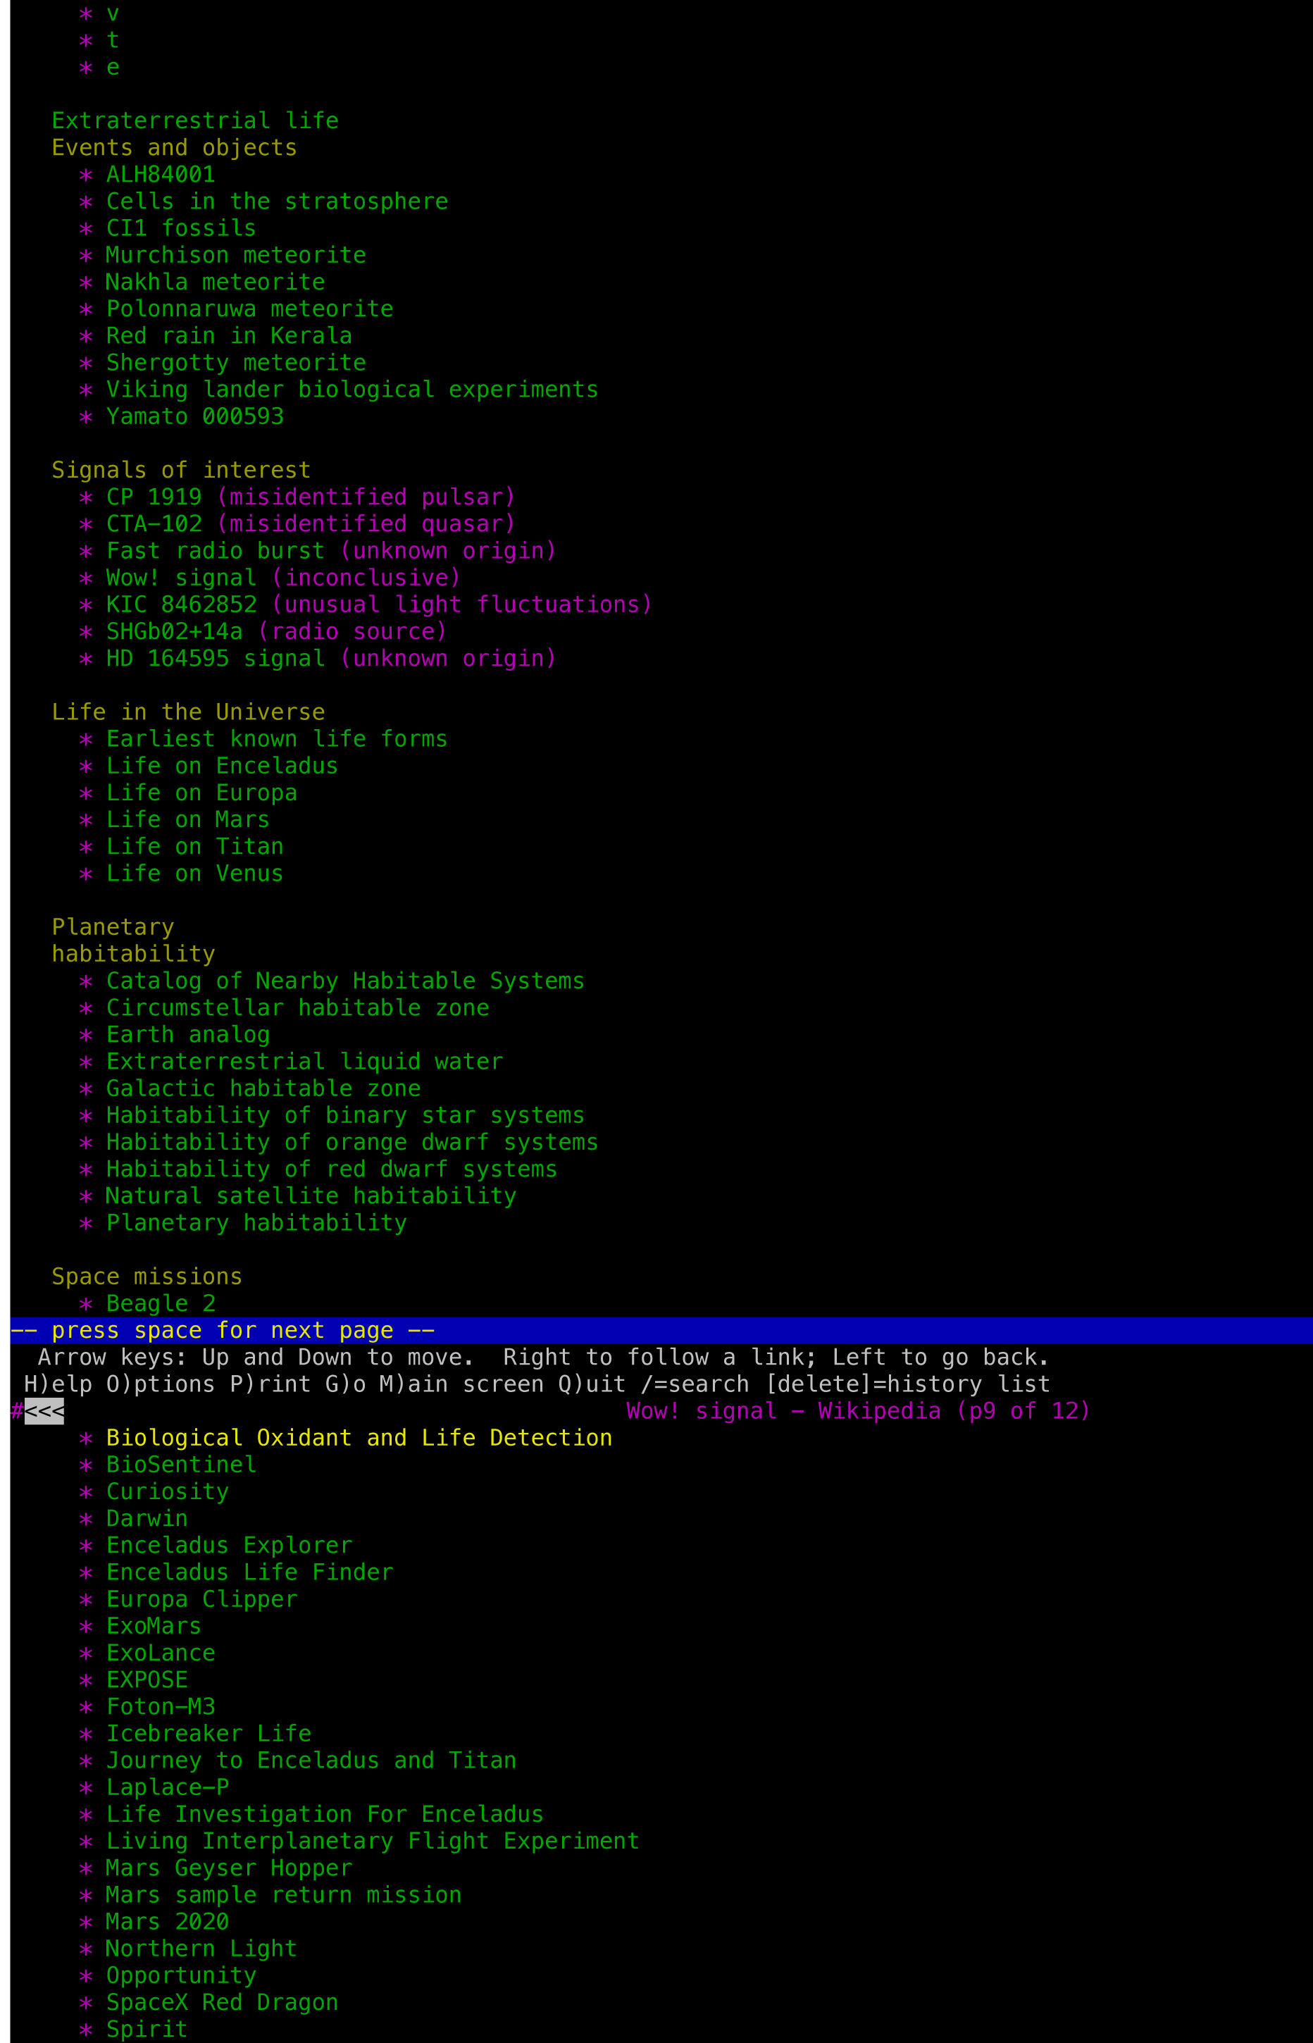The image size is (1313, 2043).
Task: Open Biological Oxidant and Life Detection link
Action: [359, 1438]
